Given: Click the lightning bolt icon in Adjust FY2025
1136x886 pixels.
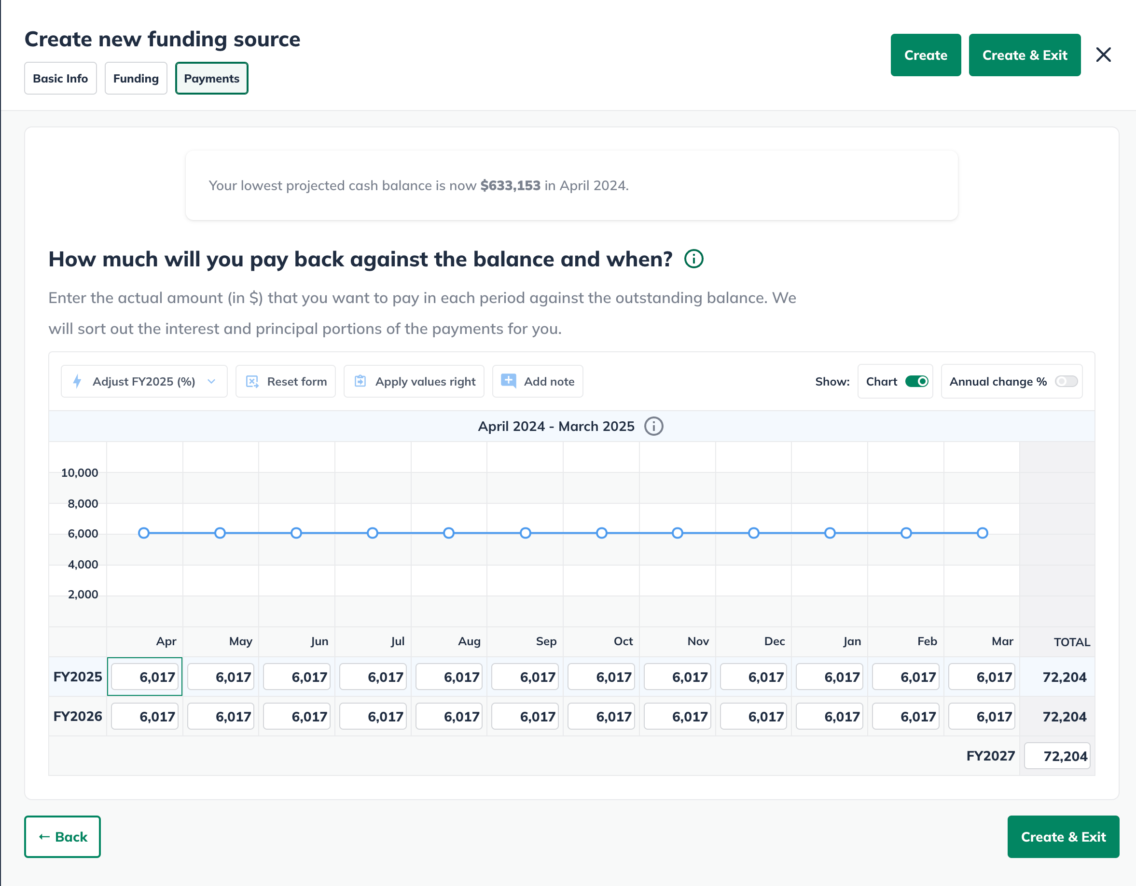Looking at the screenshot, I should tap(78, 381).
